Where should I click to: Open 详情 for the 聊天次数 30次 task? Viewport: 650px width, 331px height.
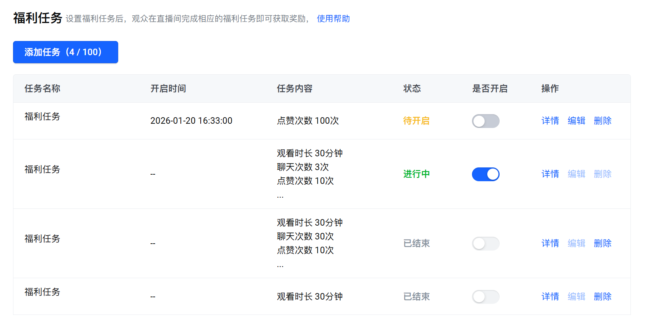[x=550, y=244]
